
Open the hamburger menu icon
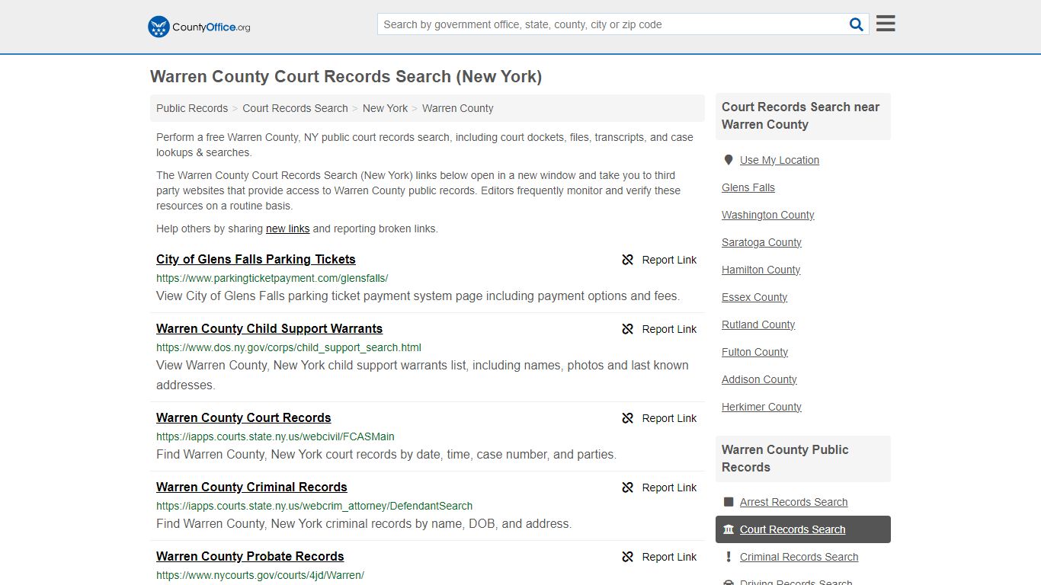pyautogui.click(x=886, y=24)
